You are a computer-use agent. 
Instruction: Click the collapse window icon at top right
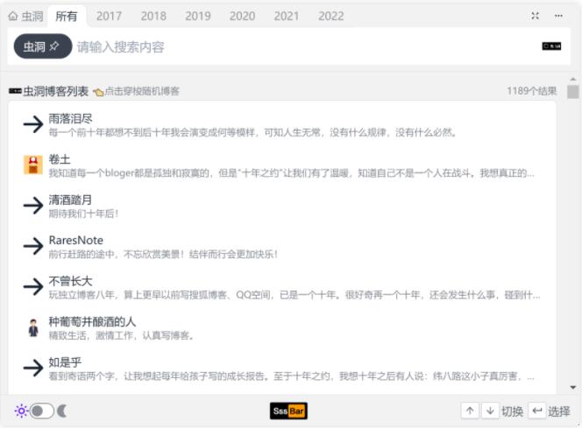[536, 16]
